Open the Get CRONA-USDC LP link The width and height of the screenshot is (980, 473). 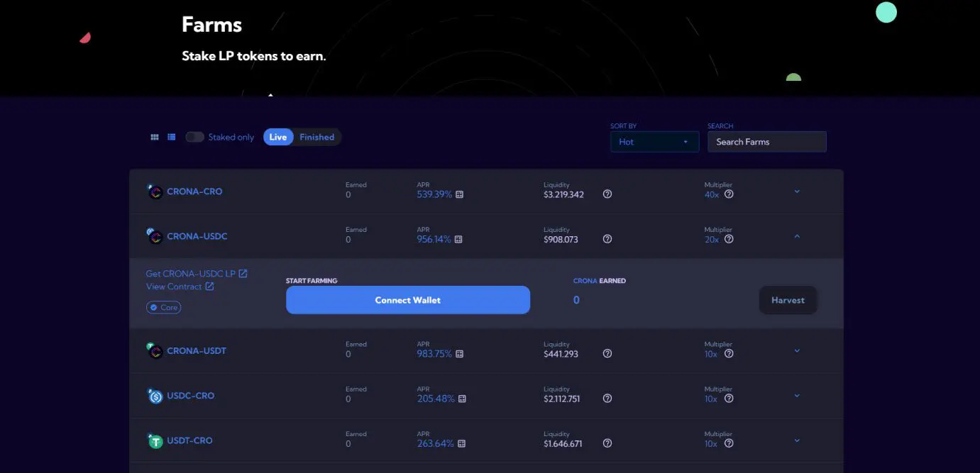click(x=197, y=274)
